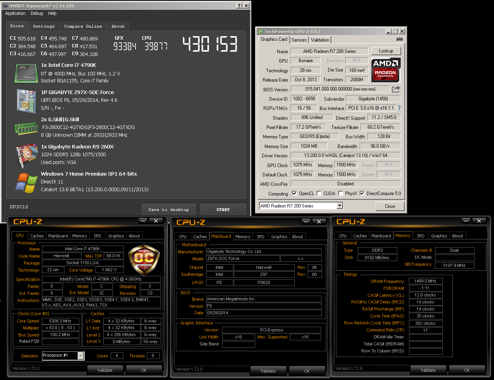The width and height of the screenshot is (494, 380).
Task: Click the Z97X-SOC Force model field in CPU-Z
Action: click(x=243, y=258)
